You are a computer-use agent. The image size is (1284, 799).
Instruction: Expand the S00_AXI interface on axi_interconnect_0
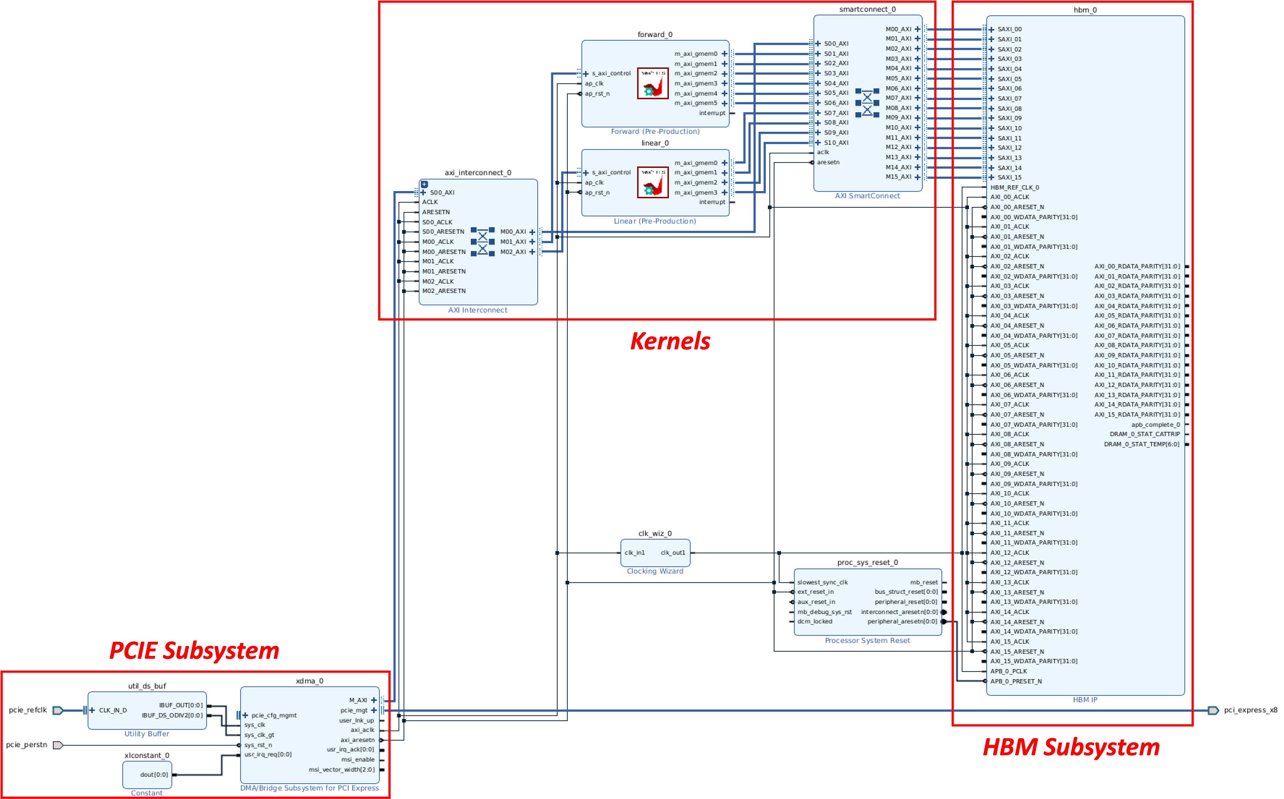pyautogui.click(x=423, y=192)
